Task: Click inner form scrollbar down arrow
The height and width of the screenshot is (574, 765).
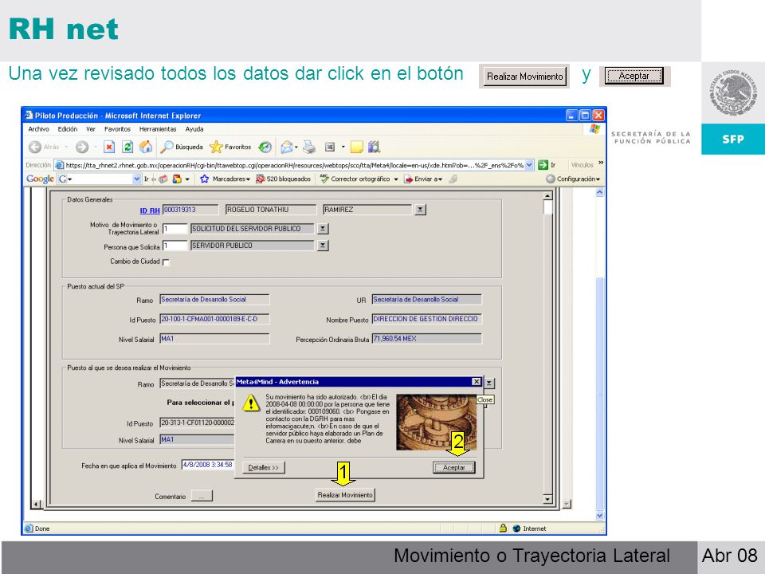Action: pos(547,499)
